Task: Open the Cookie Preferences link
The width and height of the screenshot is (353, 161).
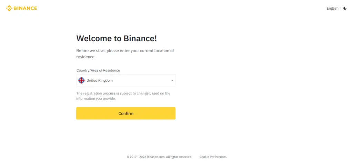Action: pos(213,157)
